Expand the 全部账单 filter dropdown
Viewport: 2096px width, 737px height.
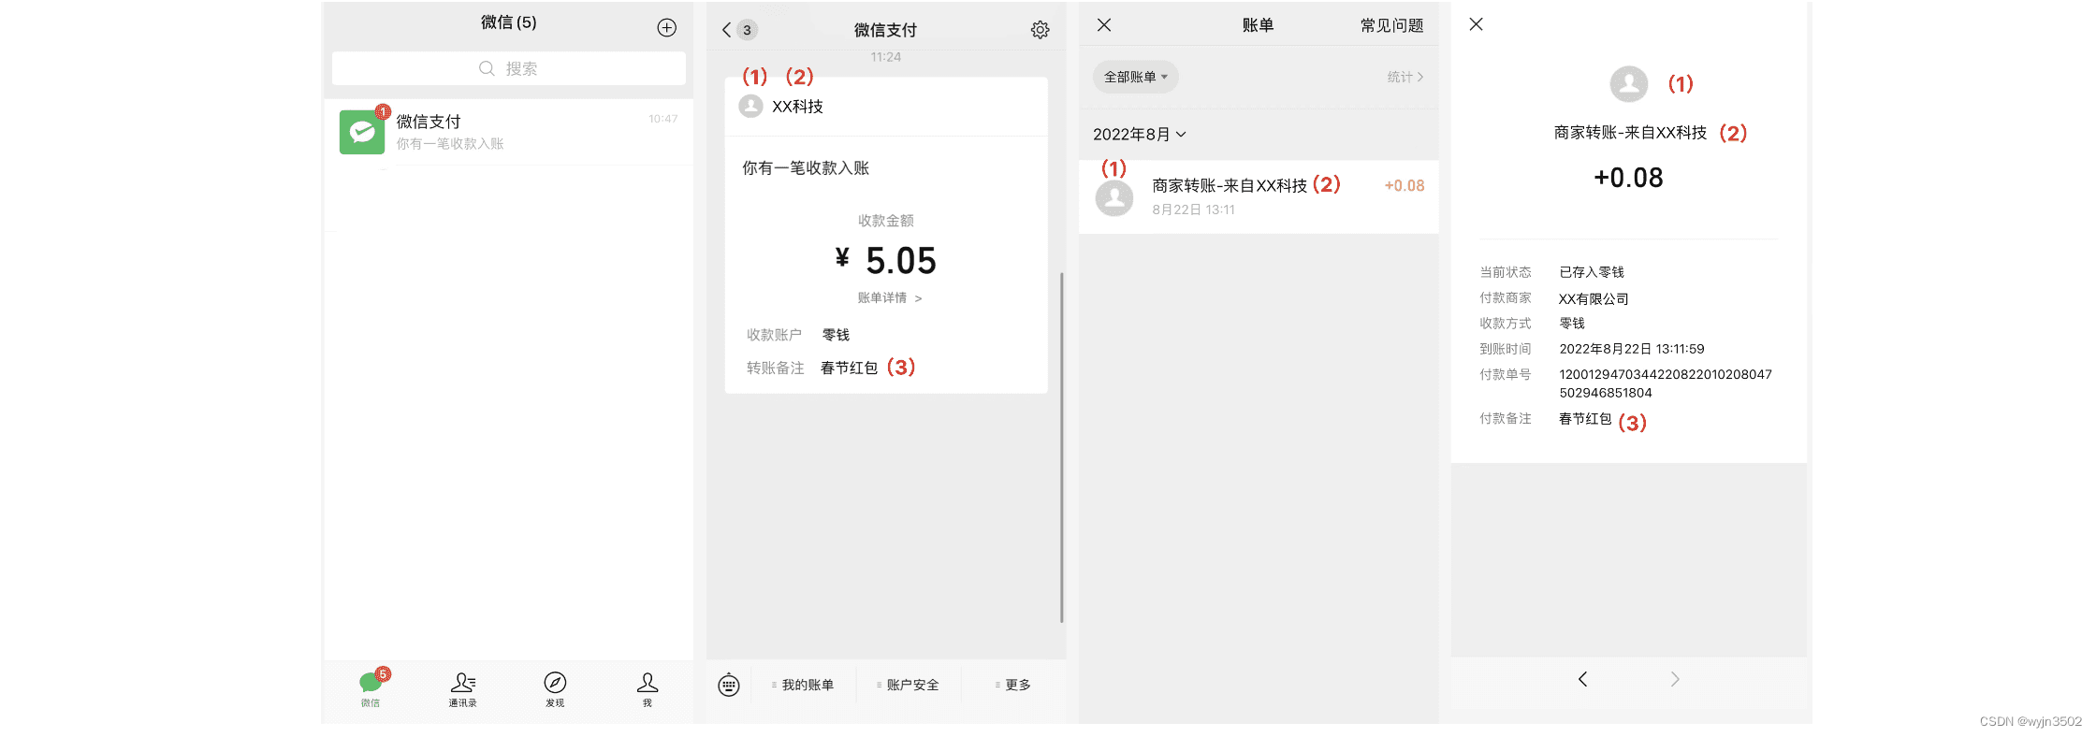pyautogui.click(x=1135, y=77)
